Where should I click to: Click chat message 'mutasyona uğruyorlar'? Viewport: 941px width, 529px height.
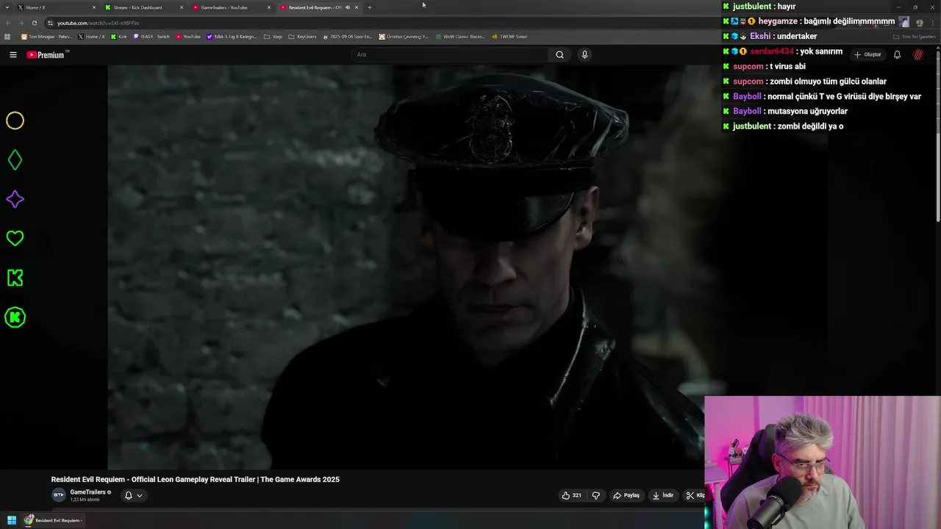click(807, 111)
